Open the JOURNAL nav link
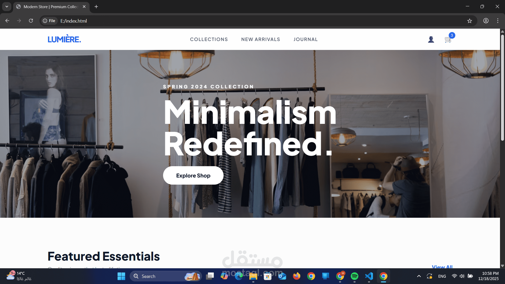Image resolution: width=505 pixels, height=284 pixels. (x=305, y=39)
